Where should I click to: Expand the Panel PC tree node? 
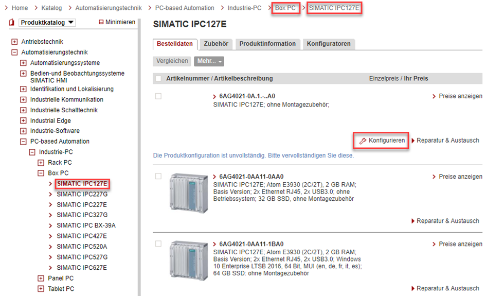click(x=41, y=278)
